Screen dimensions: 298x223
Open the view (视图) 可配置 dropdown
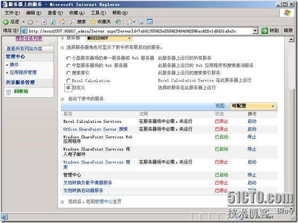click(253, 106)
